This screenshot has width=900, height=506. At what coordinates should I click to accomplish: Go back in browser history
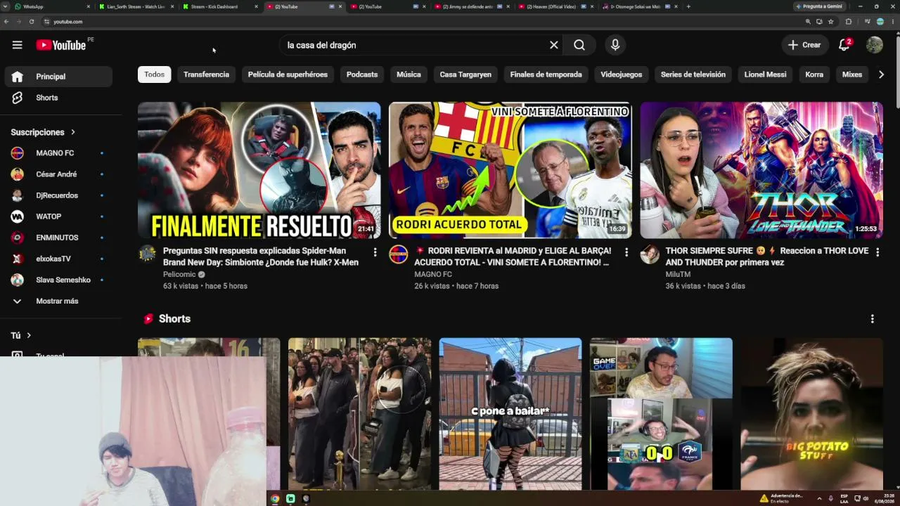click(6, 22)
